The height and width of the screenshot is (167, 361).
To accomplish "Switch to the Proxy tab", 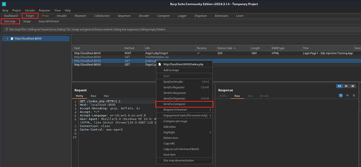I will pyautogui.click(x=45, y=16).
